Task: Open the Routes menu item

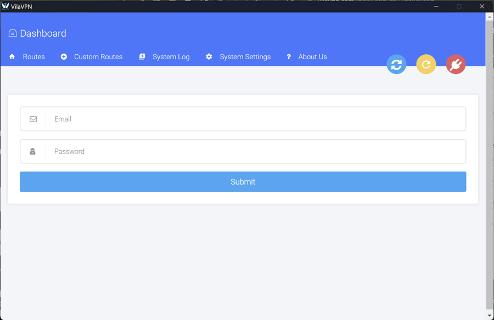Action: click(33, 57)
